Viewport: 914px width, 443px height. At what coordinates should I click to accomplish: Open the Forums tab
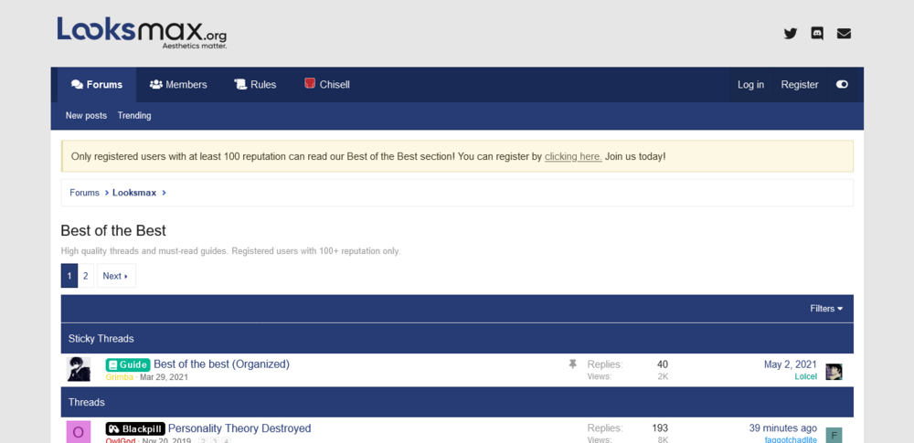tap(97, 85)
